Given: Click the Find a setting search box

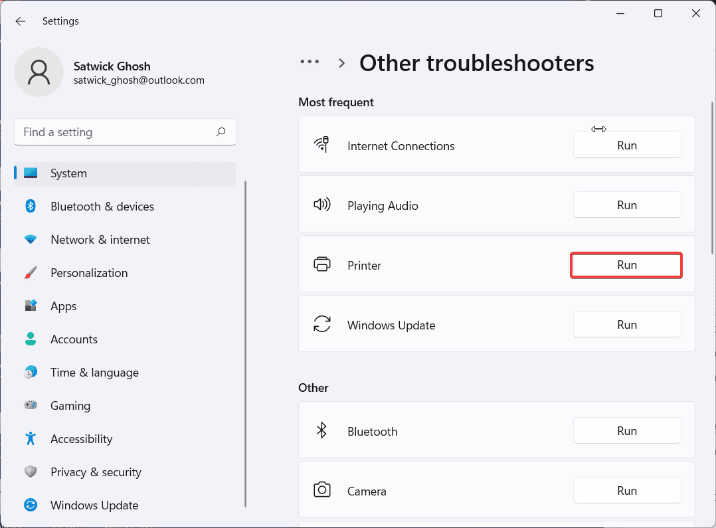Looking at the screenshot, I should coord(125,132).
